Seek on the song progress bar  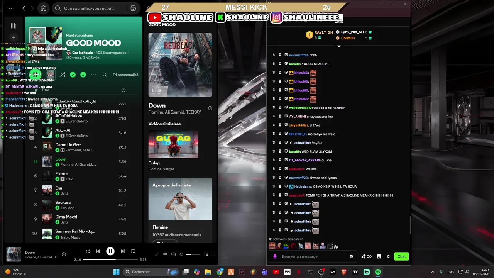click(110, 259)
